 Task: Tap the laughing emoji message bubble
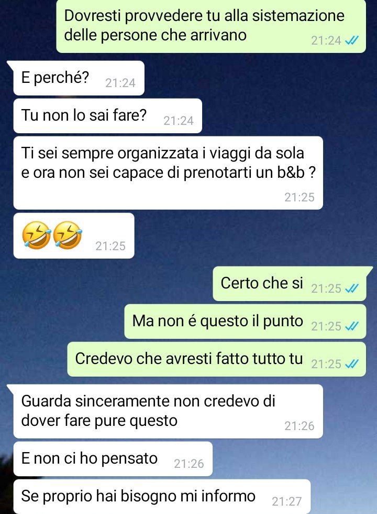point(74,235)
